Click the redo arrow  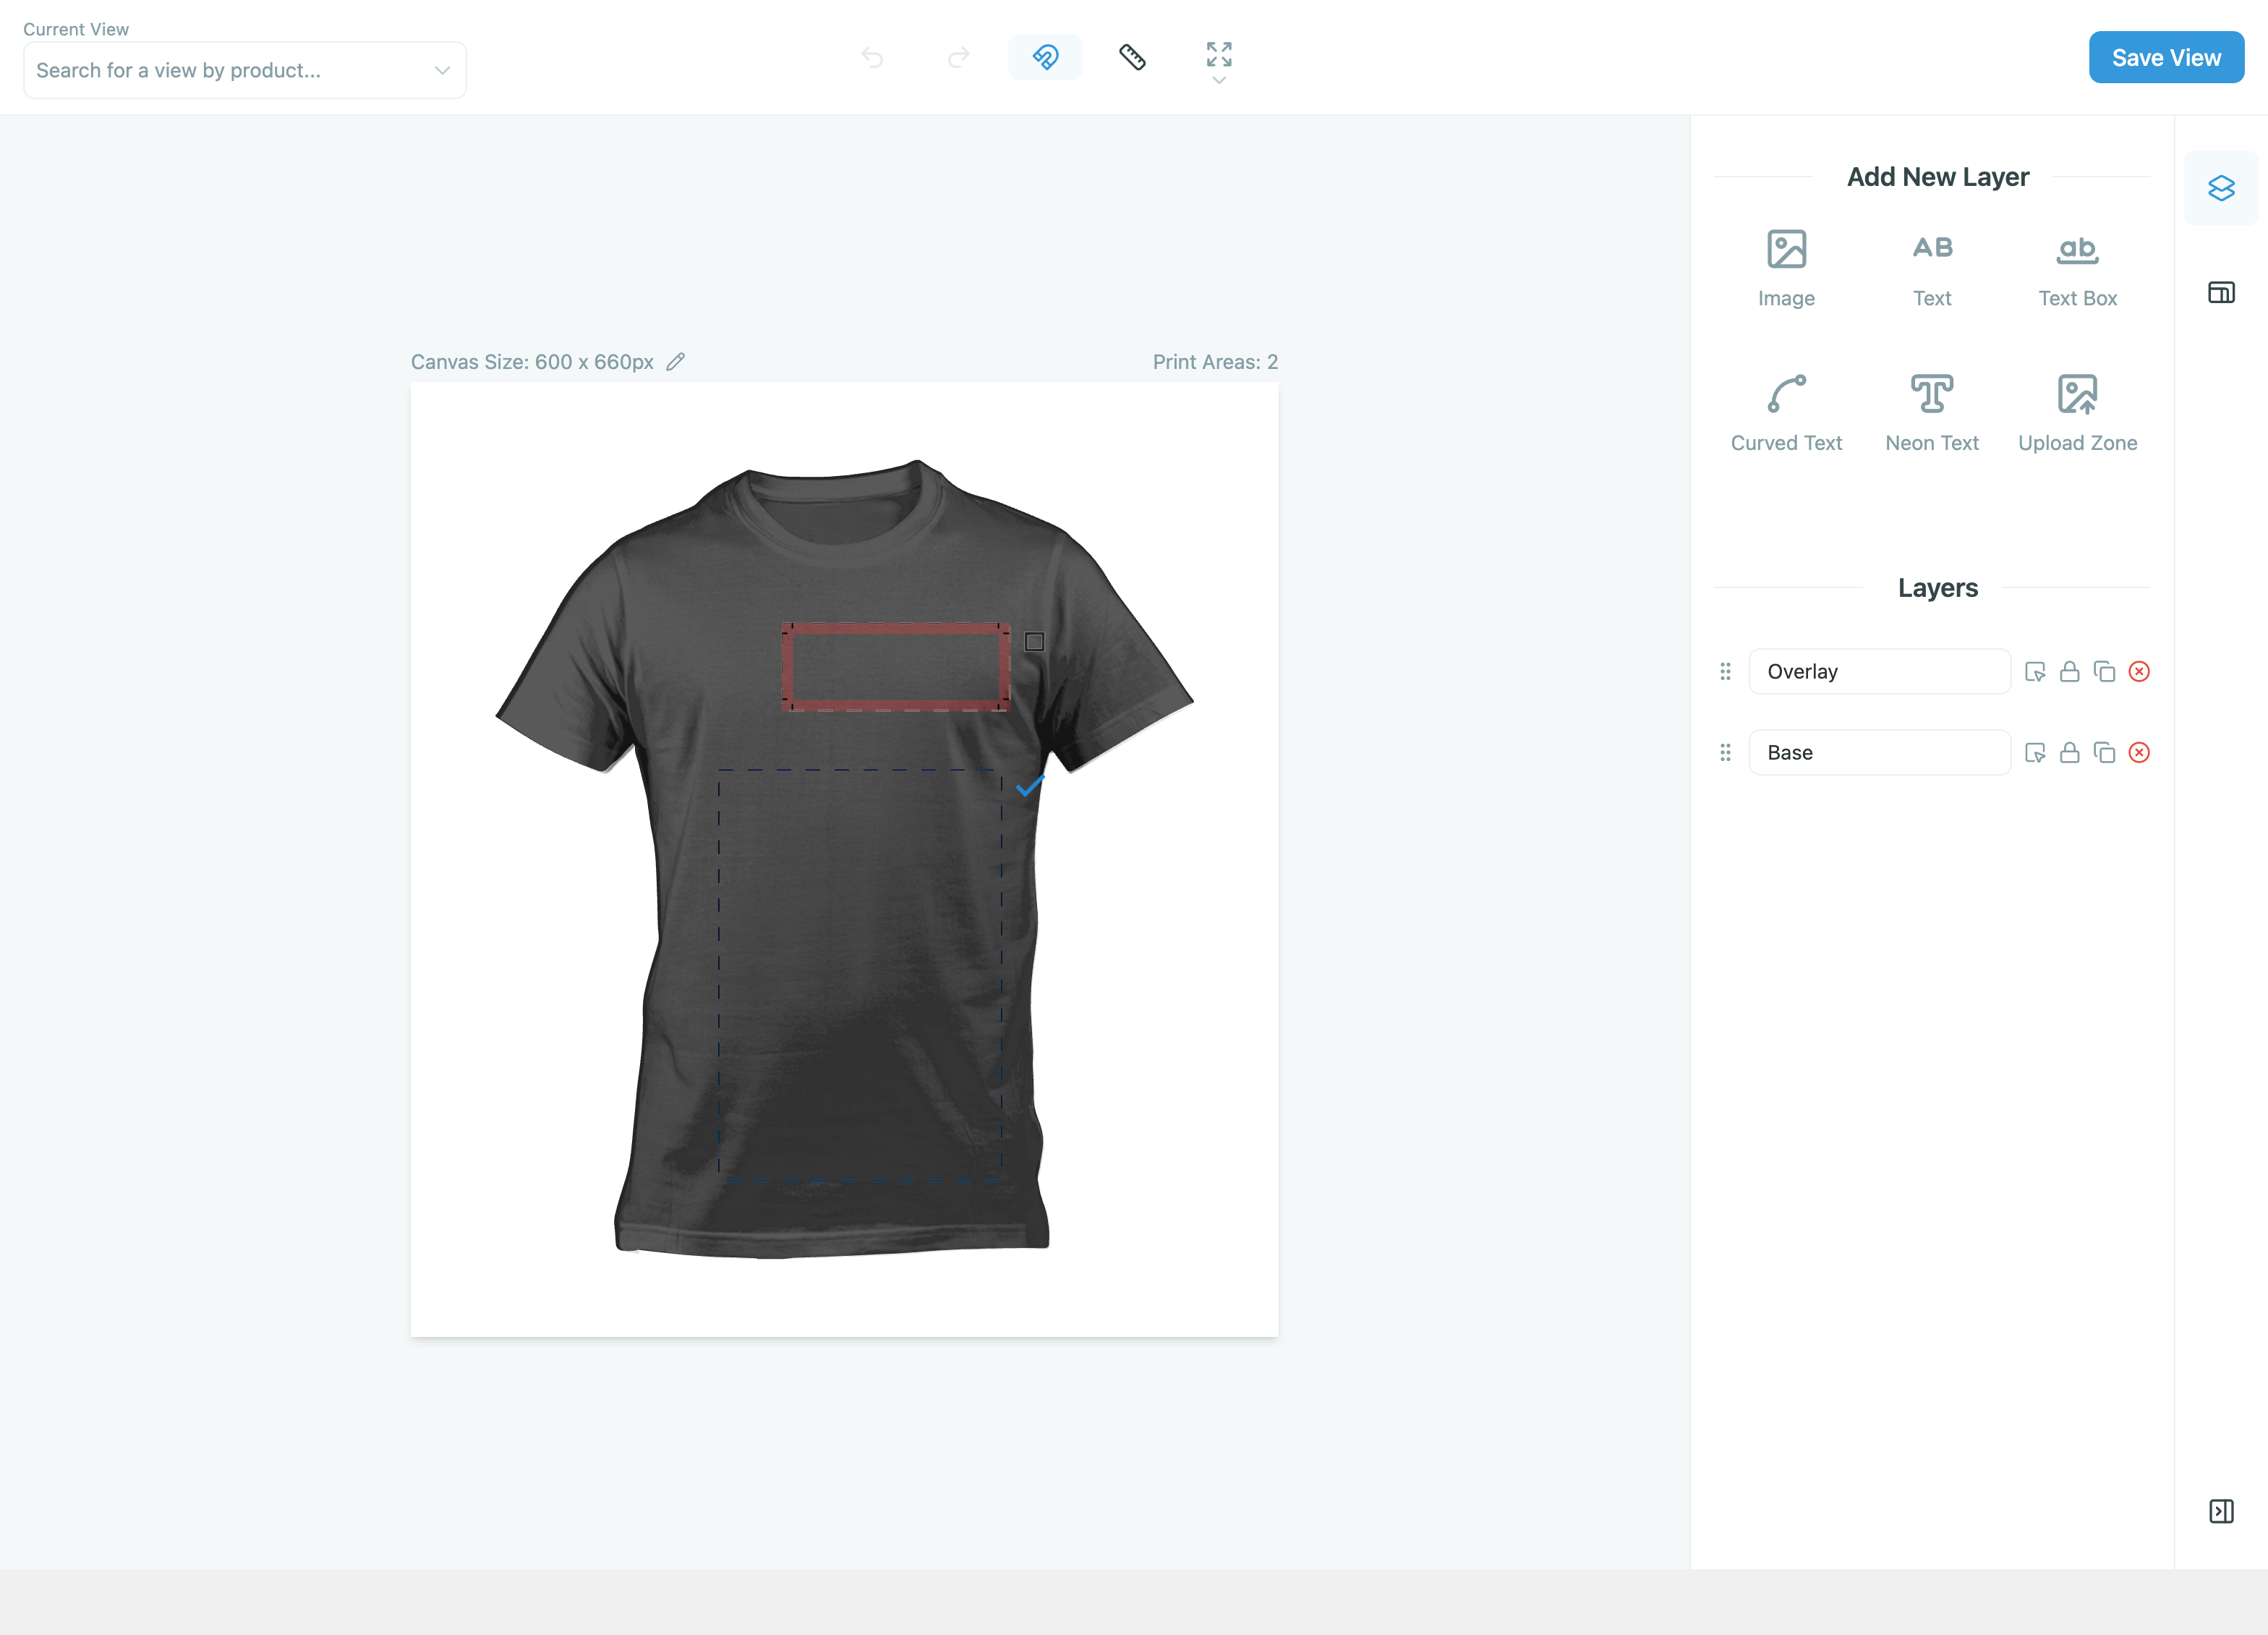[958, 57]
